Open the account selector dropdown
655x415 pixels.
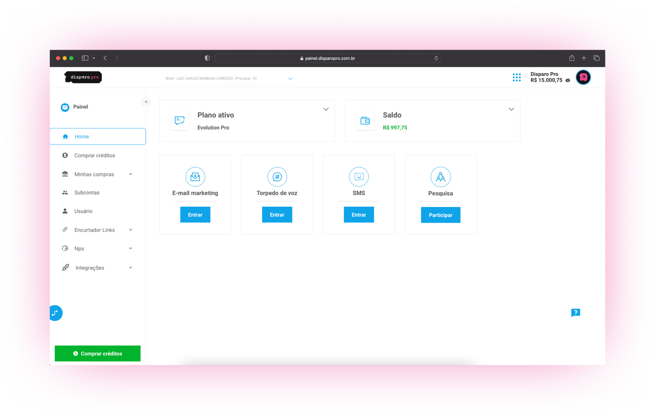click(x=290, y=78)
